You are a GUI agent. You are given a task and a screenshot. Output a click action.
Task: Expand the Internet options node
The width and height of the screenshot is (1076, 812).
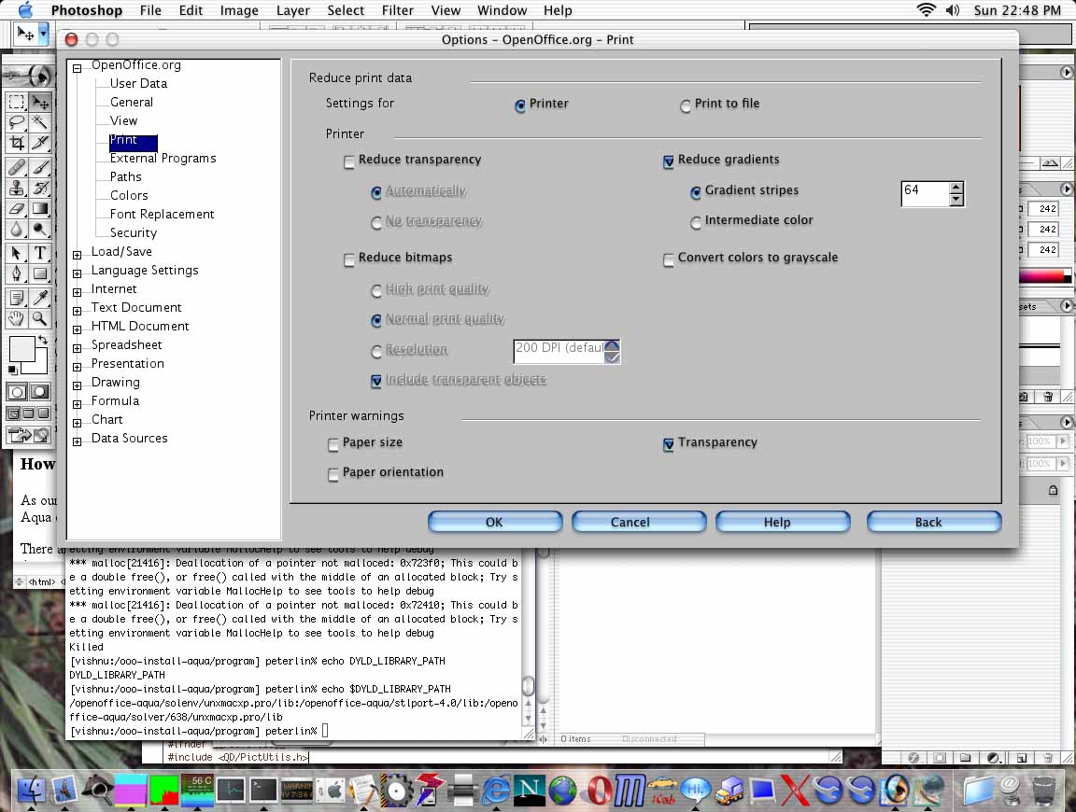[77, 291]
